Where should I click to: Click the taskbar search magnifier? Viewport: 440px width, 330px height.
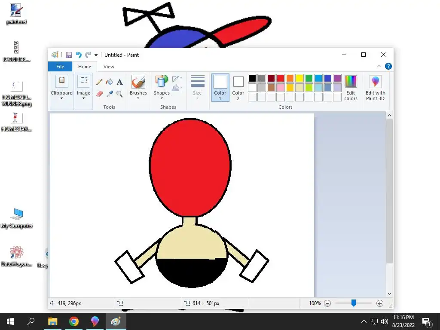[31, 321]
